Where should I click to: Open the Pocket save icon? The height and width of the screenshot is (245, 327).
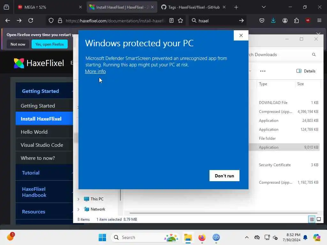[x=262, y=20]
